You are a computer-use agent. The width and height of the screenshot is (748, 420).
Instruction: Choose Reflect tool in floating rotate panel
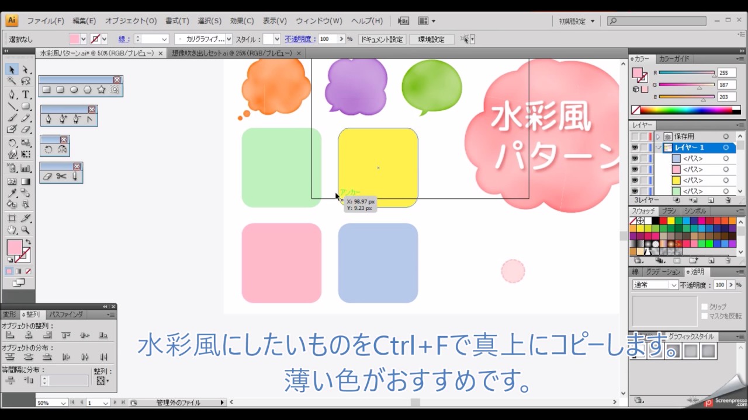[x=61, y=149]
